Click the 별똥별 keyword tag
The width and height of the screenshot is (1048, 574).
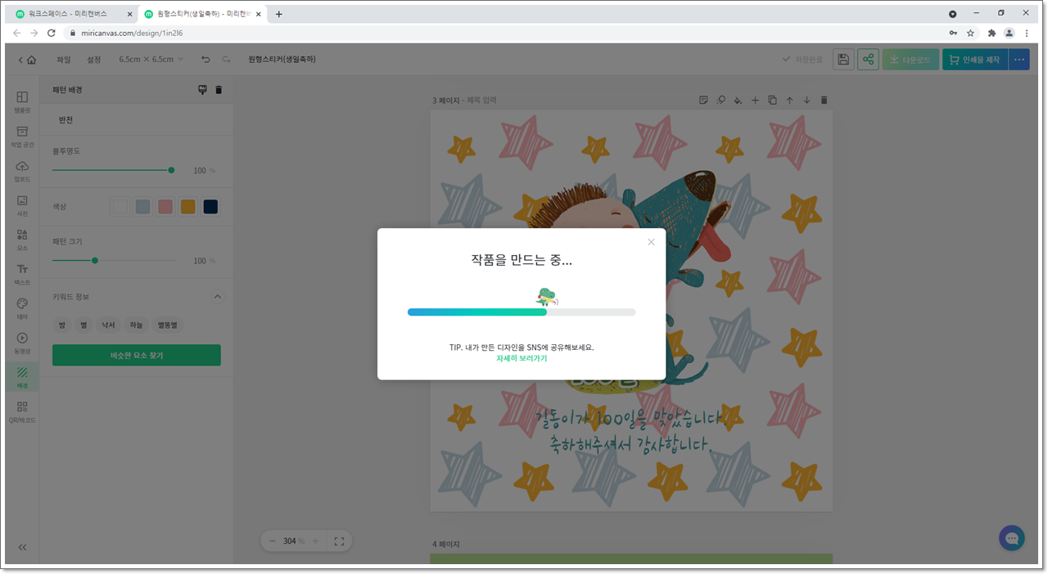[x=168, y=325]
